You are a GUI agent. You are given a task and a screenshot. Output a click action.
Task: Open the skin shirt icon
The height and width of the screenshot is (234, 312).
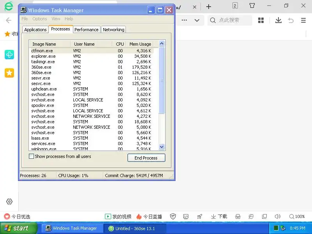(x=252, y=5)
